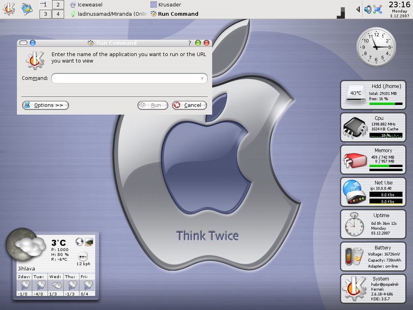Screen dimensions: 413x310
Task: Click the red Memory module icon
Action: [x=355, y=160]
